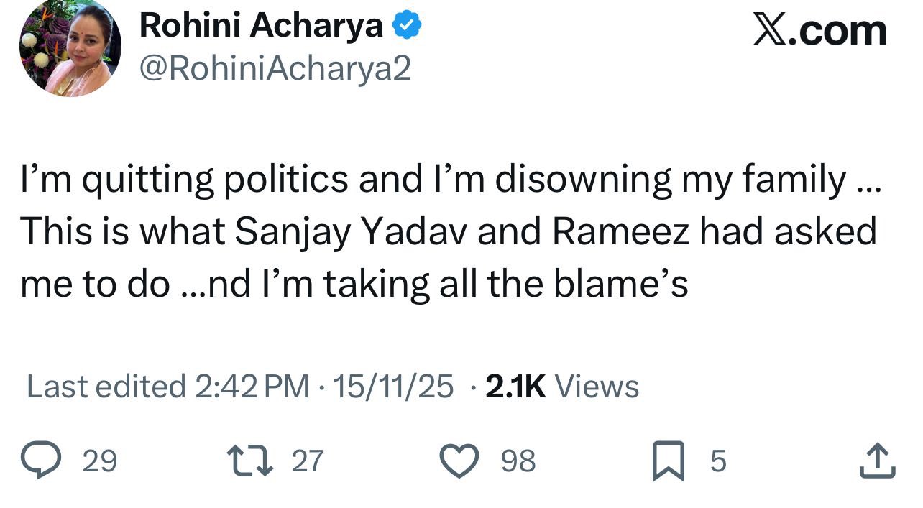Screen dimensions: 923x508
Task: Click the blue verified badge
Action: (x=406, y=27)
